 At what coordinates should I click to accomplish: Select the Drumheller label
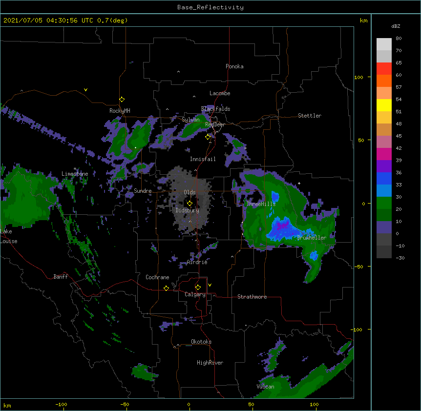pyautogui.click(x=312, y=238)
